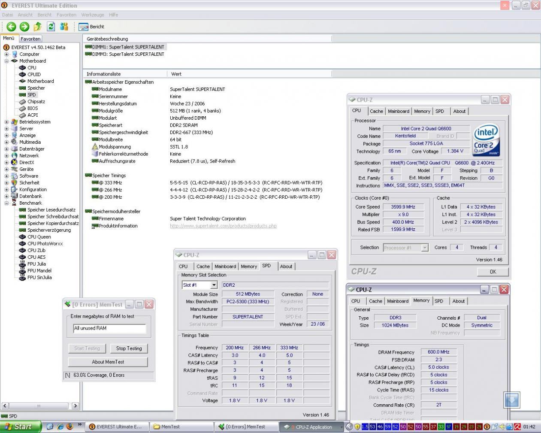Click Firefox icon in quick launch
Screen dimensions: 541x433
(70, 427)
